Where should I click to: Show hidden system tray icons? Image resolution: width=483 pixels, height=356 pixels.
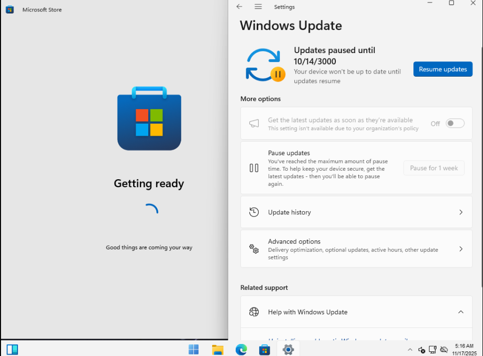pyautogui.click(x=410, y=349)
